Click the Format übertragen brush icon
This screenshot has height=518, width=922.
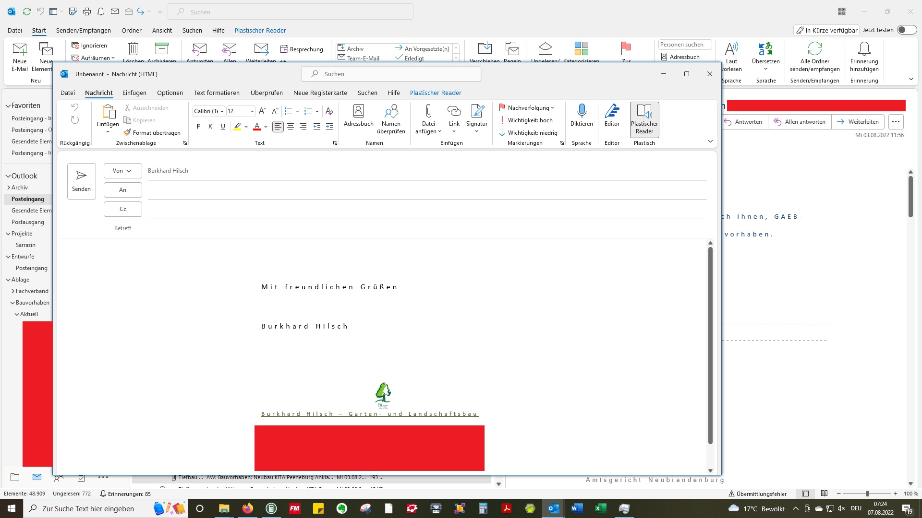click(127, 133)
